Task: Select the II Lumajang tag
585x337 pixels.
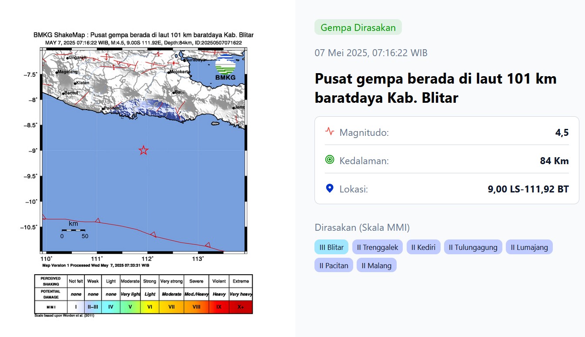Action: pyautogui.click(x=529, y=247)
